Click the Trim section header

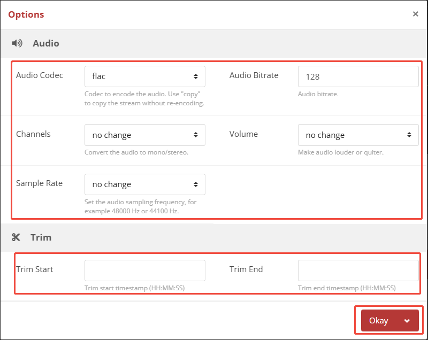tap(41, 237)
